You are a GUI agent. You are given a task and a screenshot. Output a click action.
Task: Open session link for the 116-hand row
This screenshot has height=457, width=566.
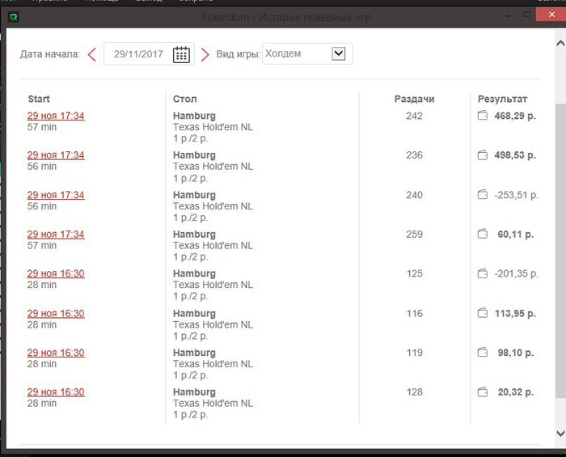(56, 313)
